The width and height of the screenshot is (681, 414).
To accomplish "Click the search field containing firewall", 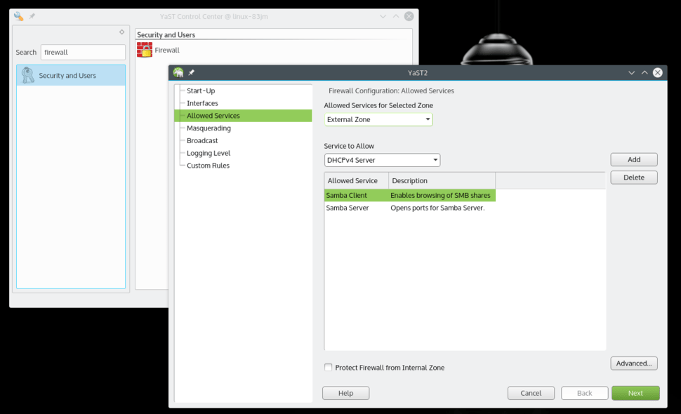I will click(82, 52).
